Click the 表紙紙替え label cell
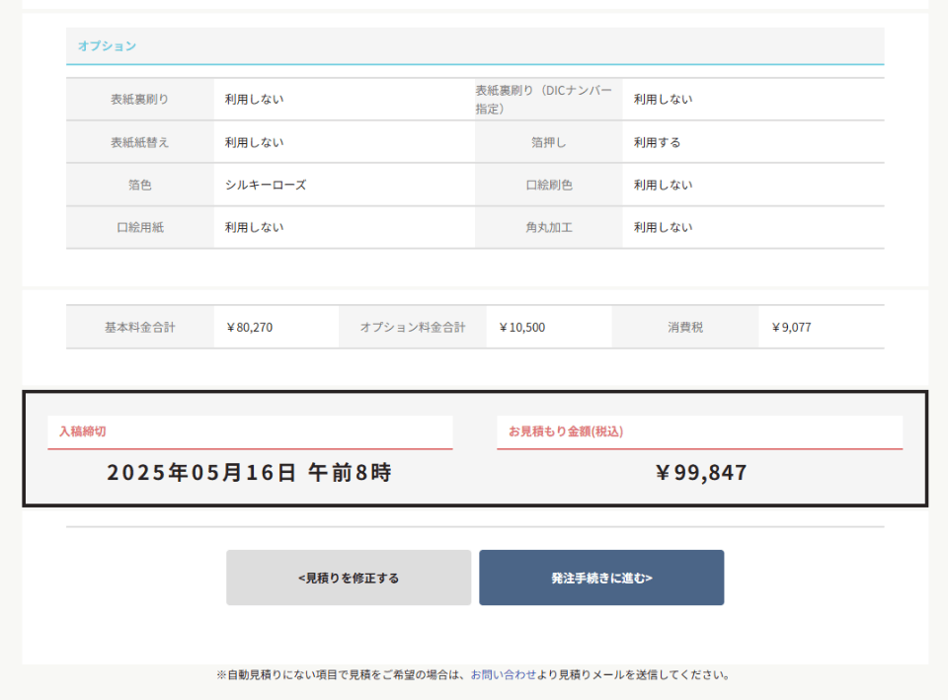Screen dimensions: 948x700 click(x=139, y=142)
